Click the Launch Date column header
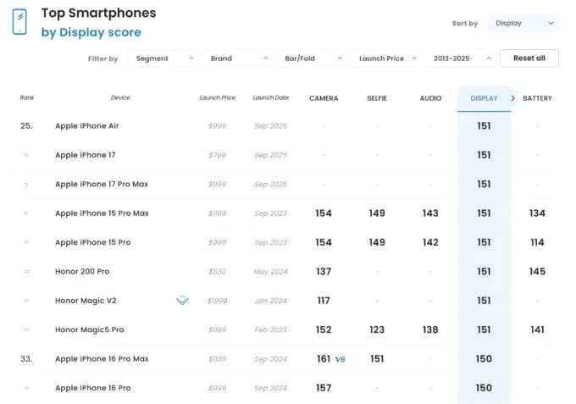 click(270, 98)
